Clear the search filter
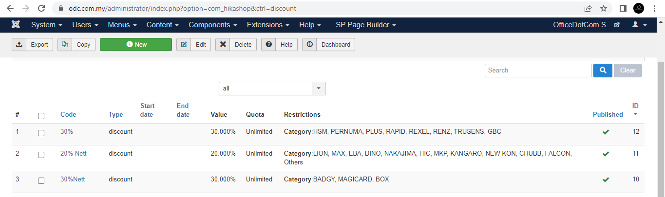The image size is (665, 197). point(627,71)
